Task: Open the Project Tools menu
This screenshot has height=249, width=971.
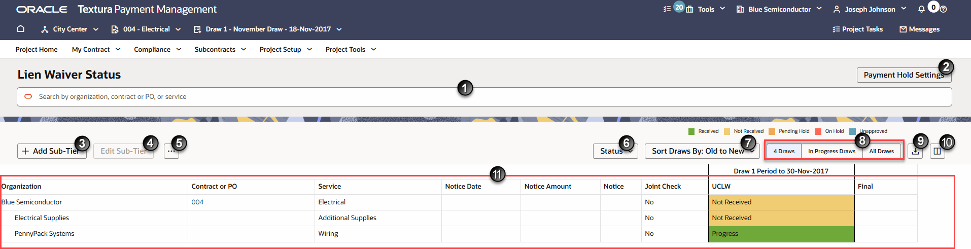Action: pos(351,49)
